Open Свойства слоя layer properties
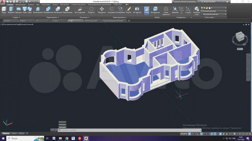The width and height of the screenshot is (252, 141). pos(197,10)
